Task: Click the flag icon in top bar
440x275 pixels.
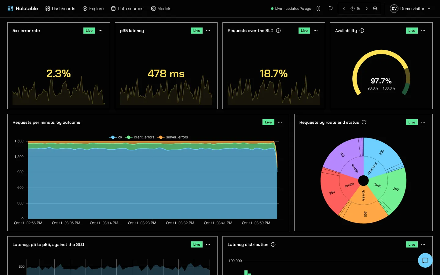Action: pyautogui.click(x=331, y=9)
